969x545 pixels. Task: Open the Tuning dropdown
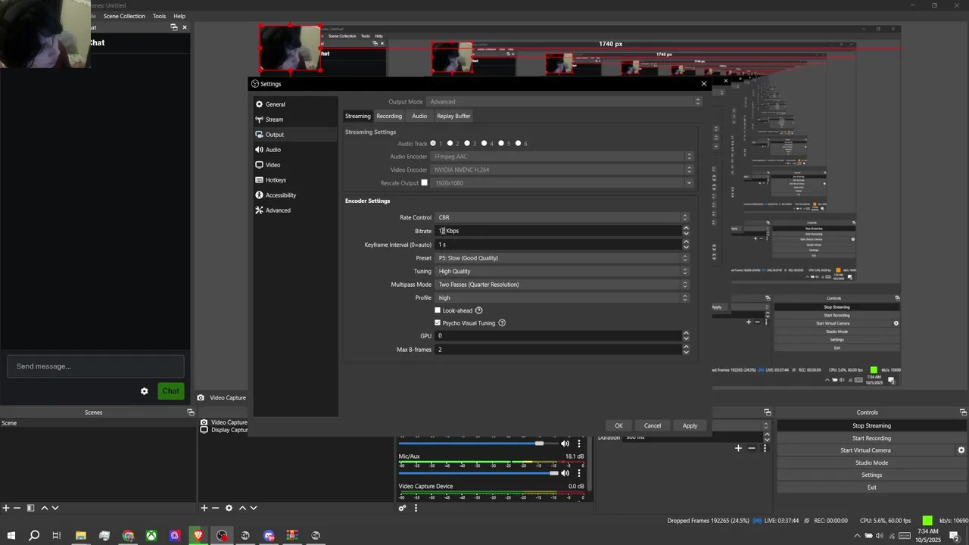pyautogui.click(x=562, y=271)
